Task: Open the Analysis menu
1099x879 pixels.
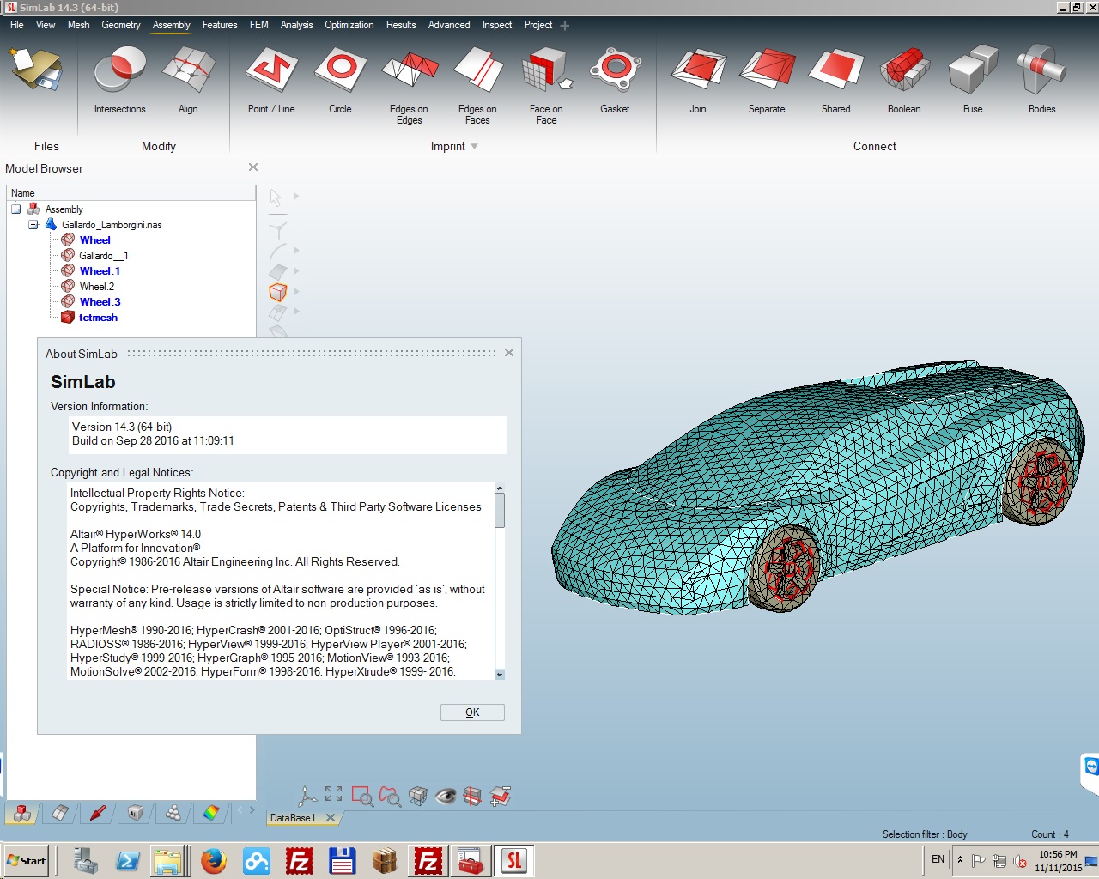Action: tap(296, 25)
